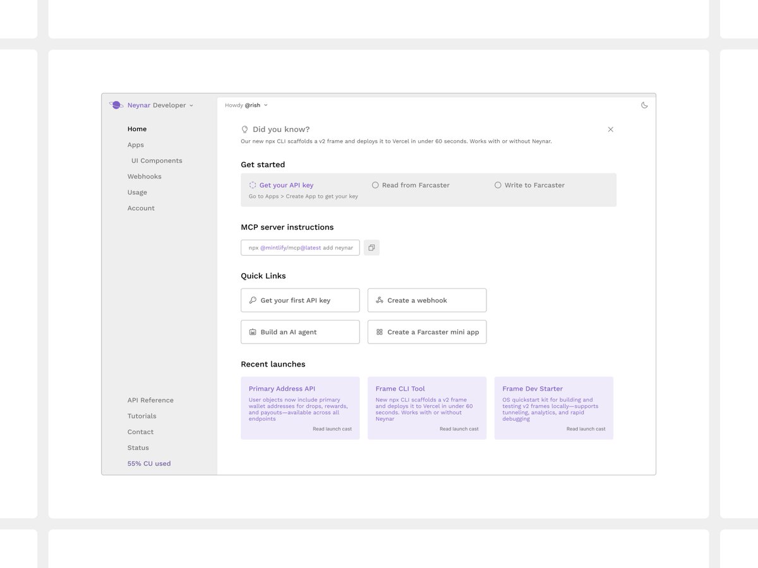This screenshot has height=568, width=758.
Task: Open the Frame Dev Starter card
Action: (x=554, y=408)
